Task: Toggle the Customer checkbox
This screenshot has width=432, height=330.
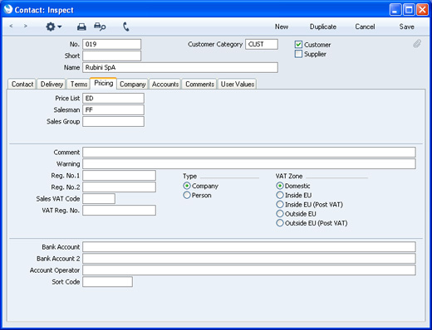Action: pos(298,45)
